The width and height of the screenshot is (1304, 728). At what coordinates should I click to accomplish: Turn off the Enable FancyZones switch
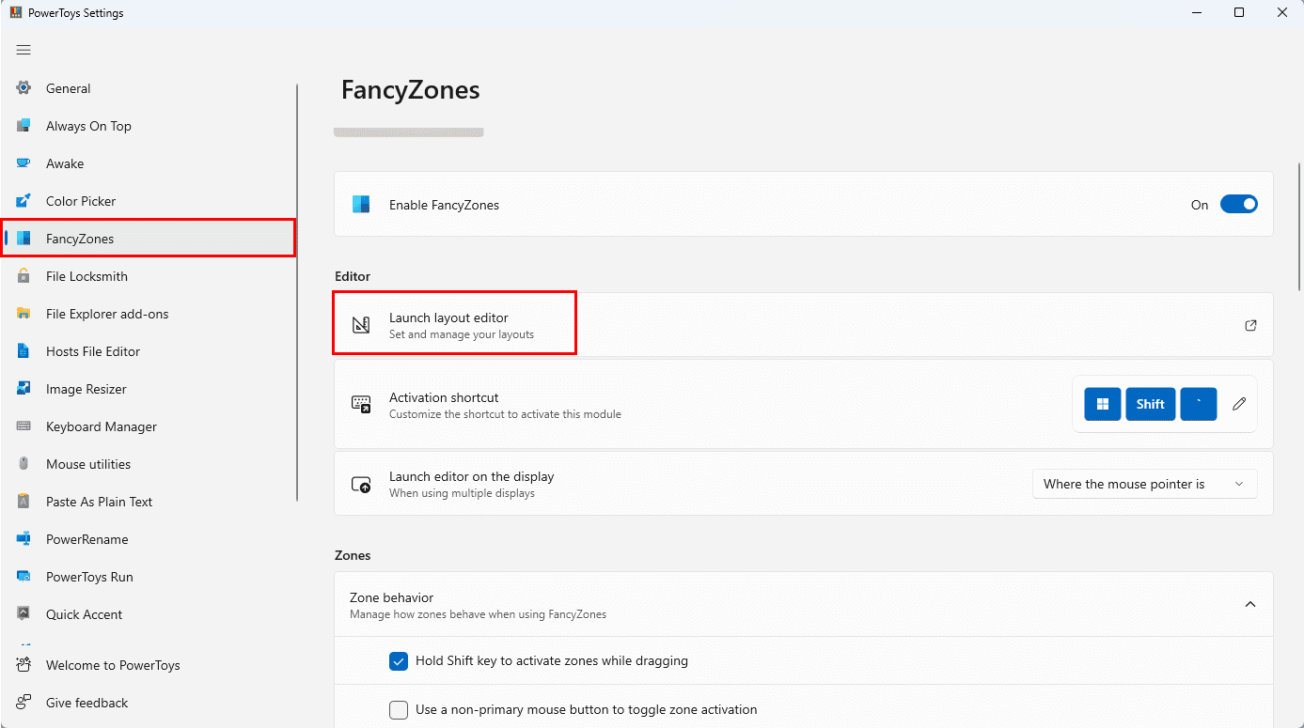pyautogui.click(x=1238, y=205)
